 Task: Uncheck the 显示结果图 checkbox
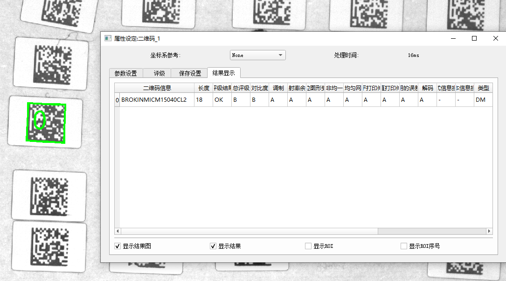118,246
